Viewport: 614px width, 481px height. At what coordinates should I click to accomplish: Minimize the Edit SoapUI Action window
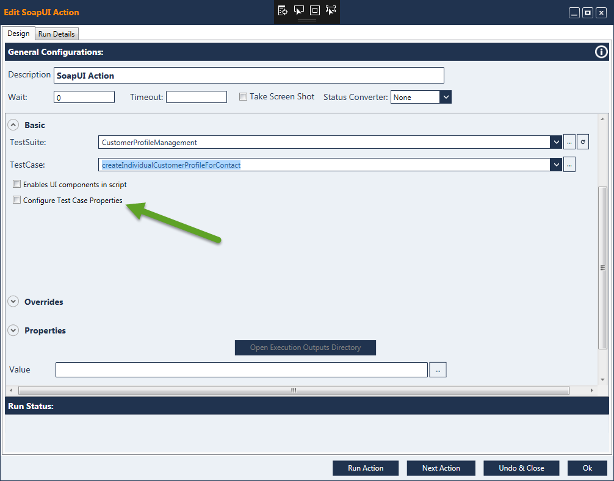point(574,13)
